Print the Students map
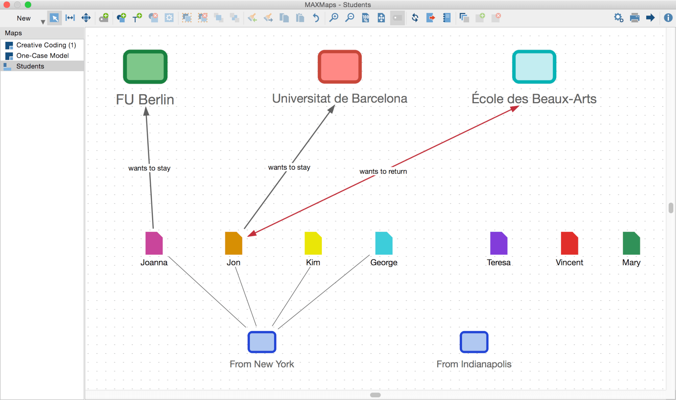The width and height of the screenshot is (676, 400). click(x=634, y=18)
